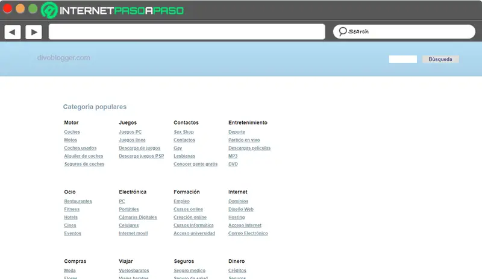This screenshot has width=482, height=279.
Task: Click the Electrónica category heading
Action: pyautogui.click(x=133, y=192)
